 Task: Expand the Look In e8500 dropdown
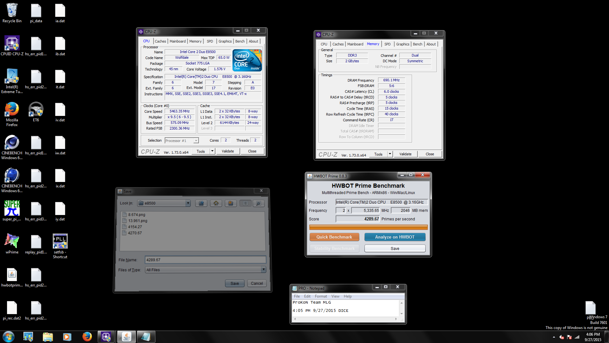(188, 203)
